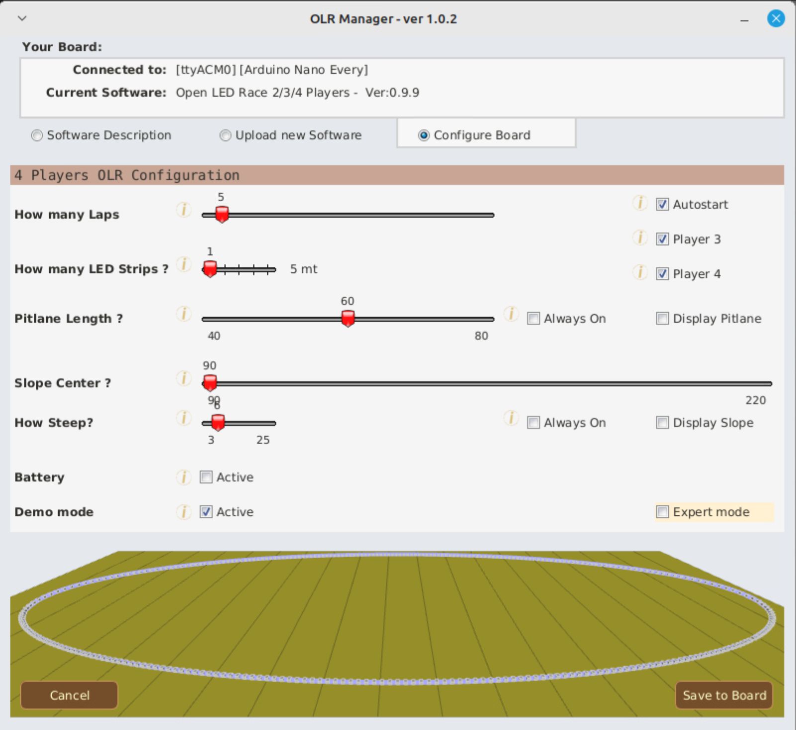Screen dimensions: 796x730
Task: Open window menu chevron in title bar
Action: click(22, 18)
